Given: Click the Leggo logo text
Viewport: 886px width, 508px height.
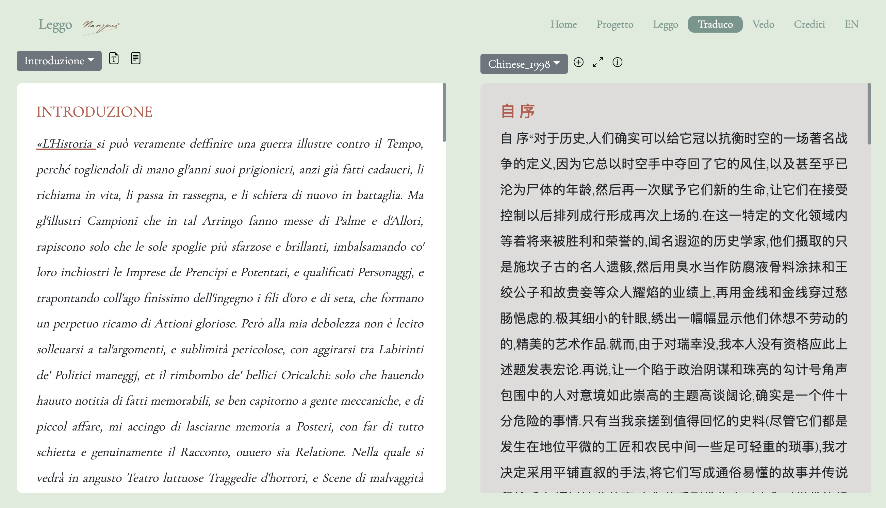Looking at the screenshot, I should [x=55, y=25].
